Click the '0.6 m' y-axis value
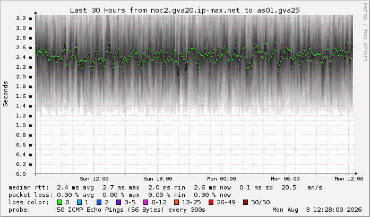 tap(24, 144)
